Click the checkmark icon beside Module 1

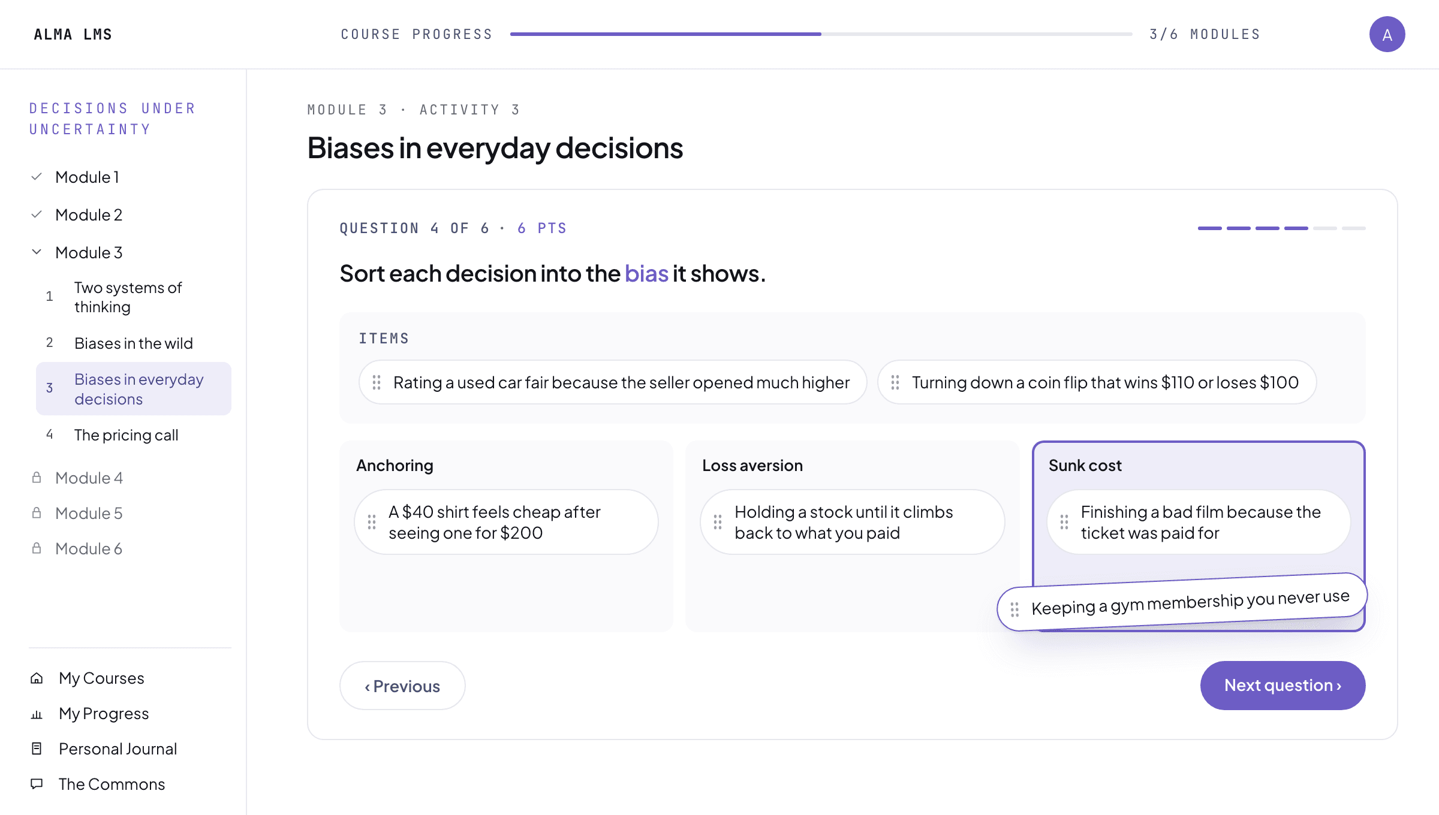(37, 177)
